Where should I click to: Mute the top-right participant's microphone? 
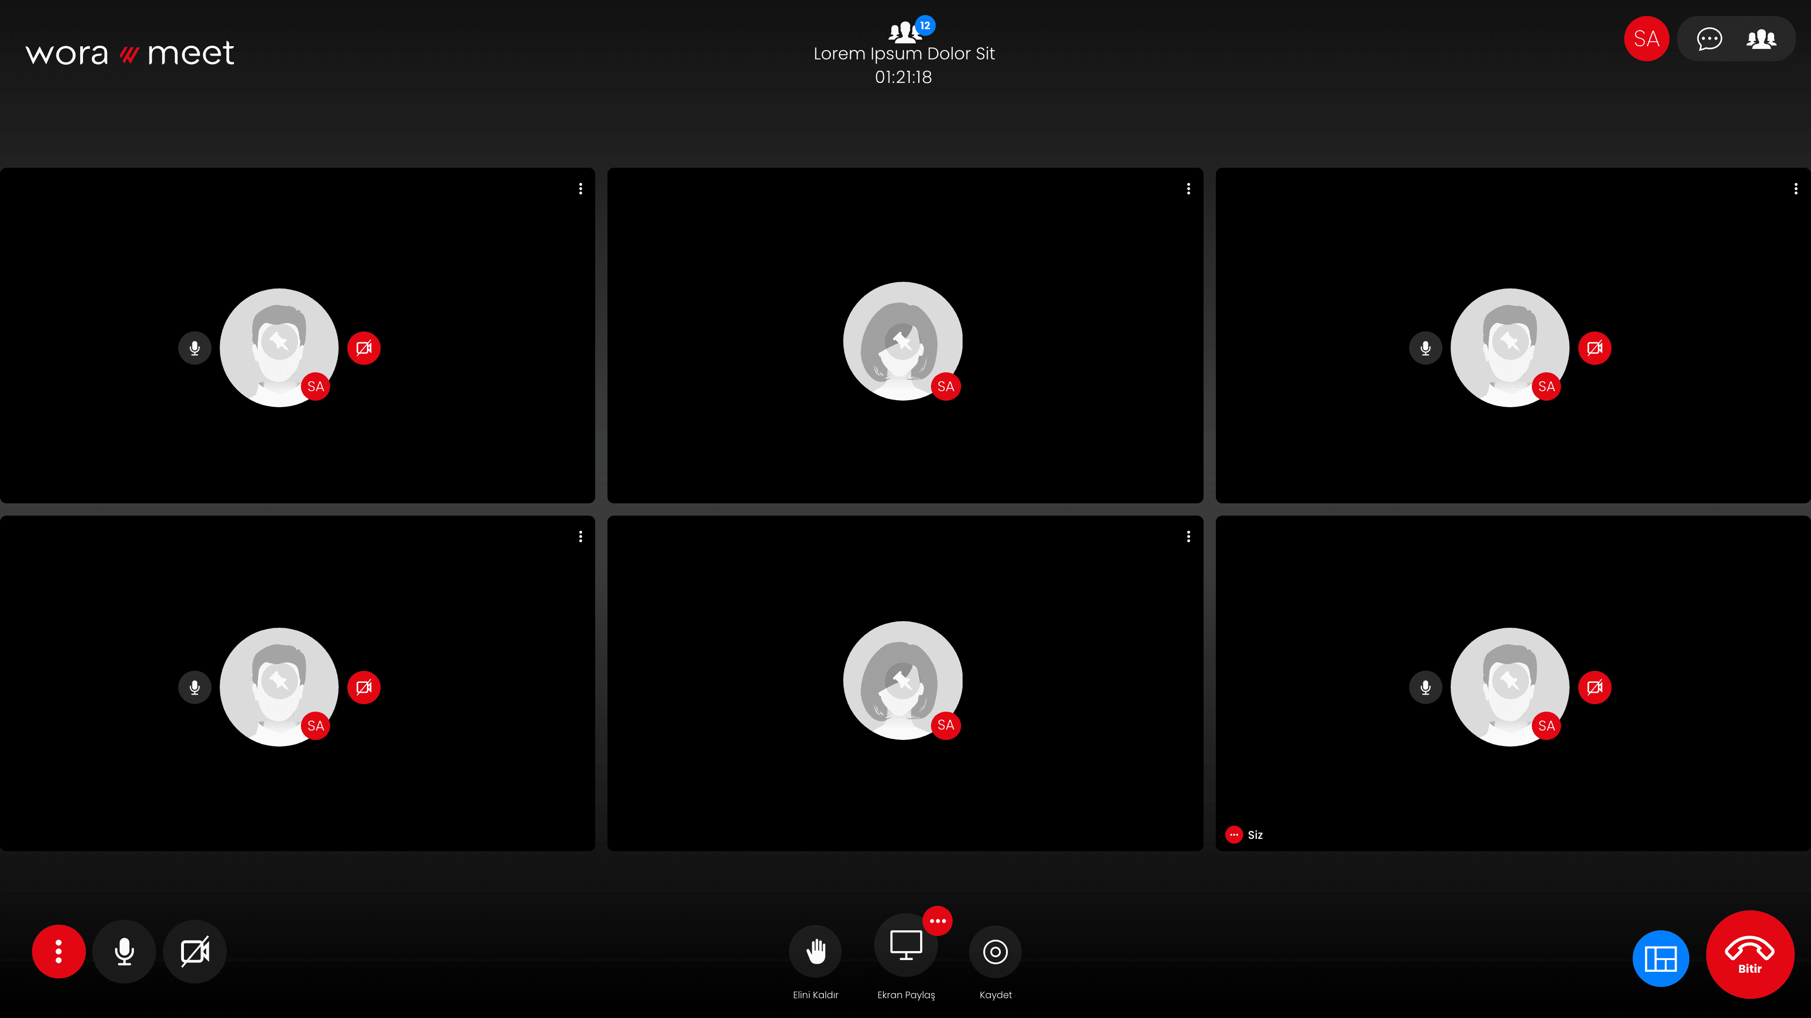coord(1426,348)
